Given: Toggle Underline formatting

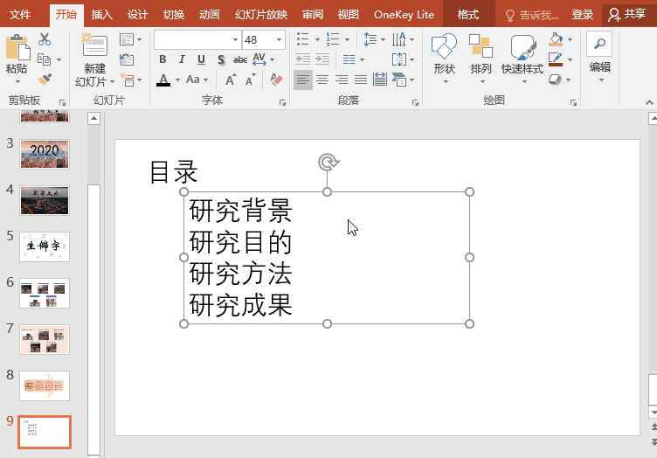Looking at the screenshot, I should coord(201,60).
